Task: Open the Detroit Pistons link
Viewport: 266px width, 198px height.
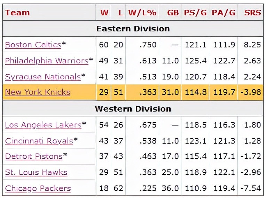Action: pyautogui.click(x=34, y=156)
